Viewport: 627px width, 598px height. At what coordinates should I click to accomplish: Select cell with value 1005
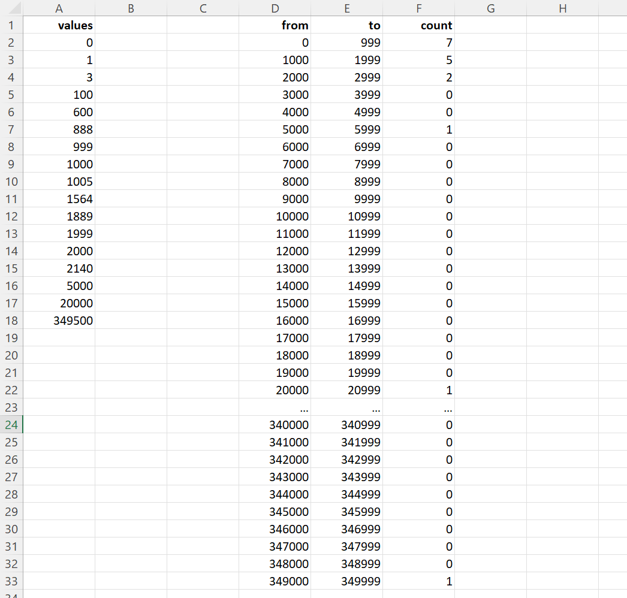click(x=59, y=182)
